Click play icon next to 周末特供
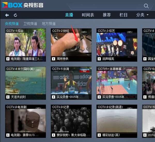 pyautogui.click(x=53, y=59)
